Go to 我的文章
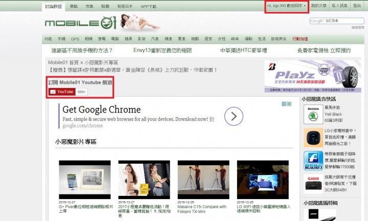This screenshot has width=368, height=221. tap(319, 6)
